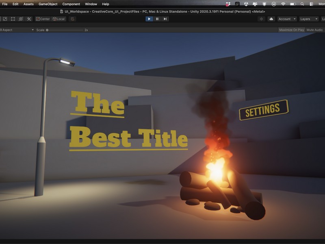Image resolution: width=325 pixels, height=244 pixels.
Task: Select the combined Transform tool
Action: 21,19
